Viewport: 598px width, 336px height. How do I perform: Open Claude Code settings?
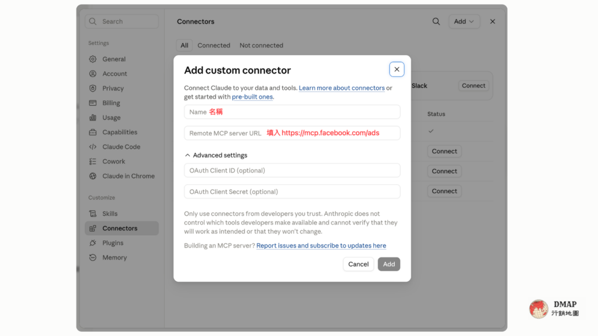(121, 146)
